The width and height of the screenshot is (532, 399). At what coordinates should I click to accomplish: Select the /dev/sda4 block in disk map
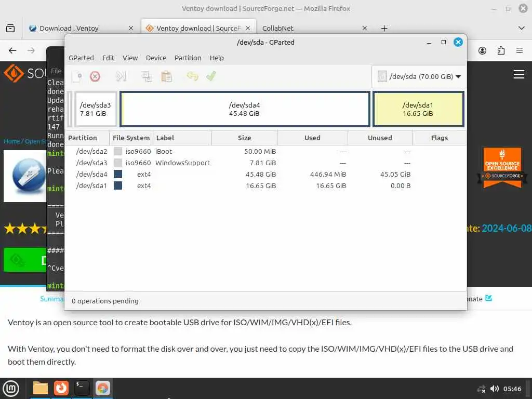coord(245,109)
